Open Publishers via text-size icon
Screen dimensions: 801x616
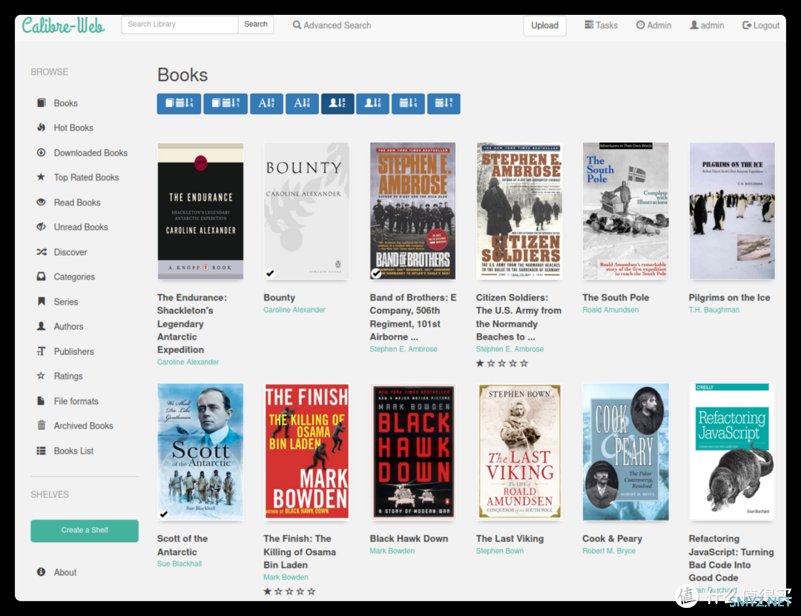click(x=42, y=351)
